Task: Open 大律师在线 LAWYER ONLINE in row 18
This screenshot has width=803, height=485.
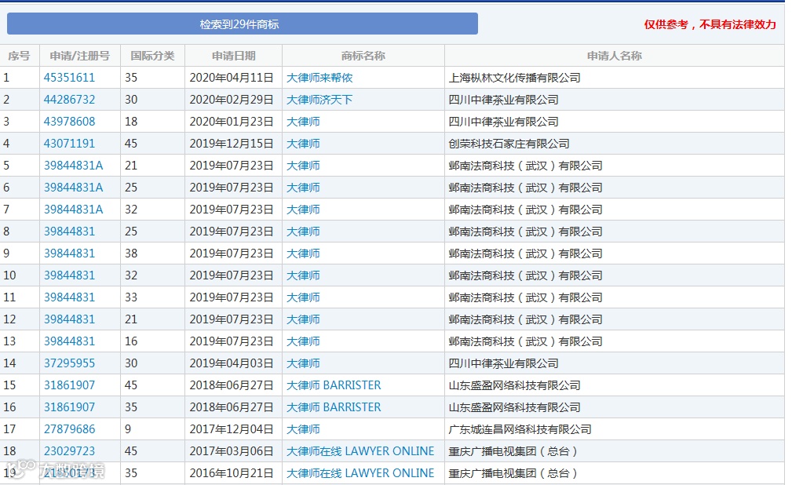Action: pos(360,452)
